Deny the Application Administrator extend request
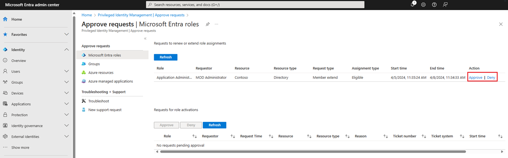The width and height of the screenshot is (508, 158). 491,78
